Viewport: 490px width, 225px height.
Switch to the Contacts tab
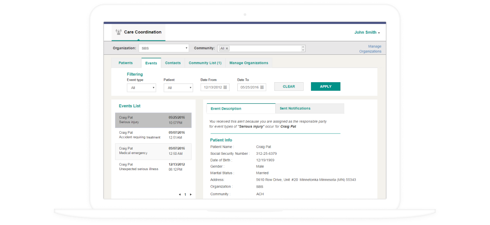173,63
